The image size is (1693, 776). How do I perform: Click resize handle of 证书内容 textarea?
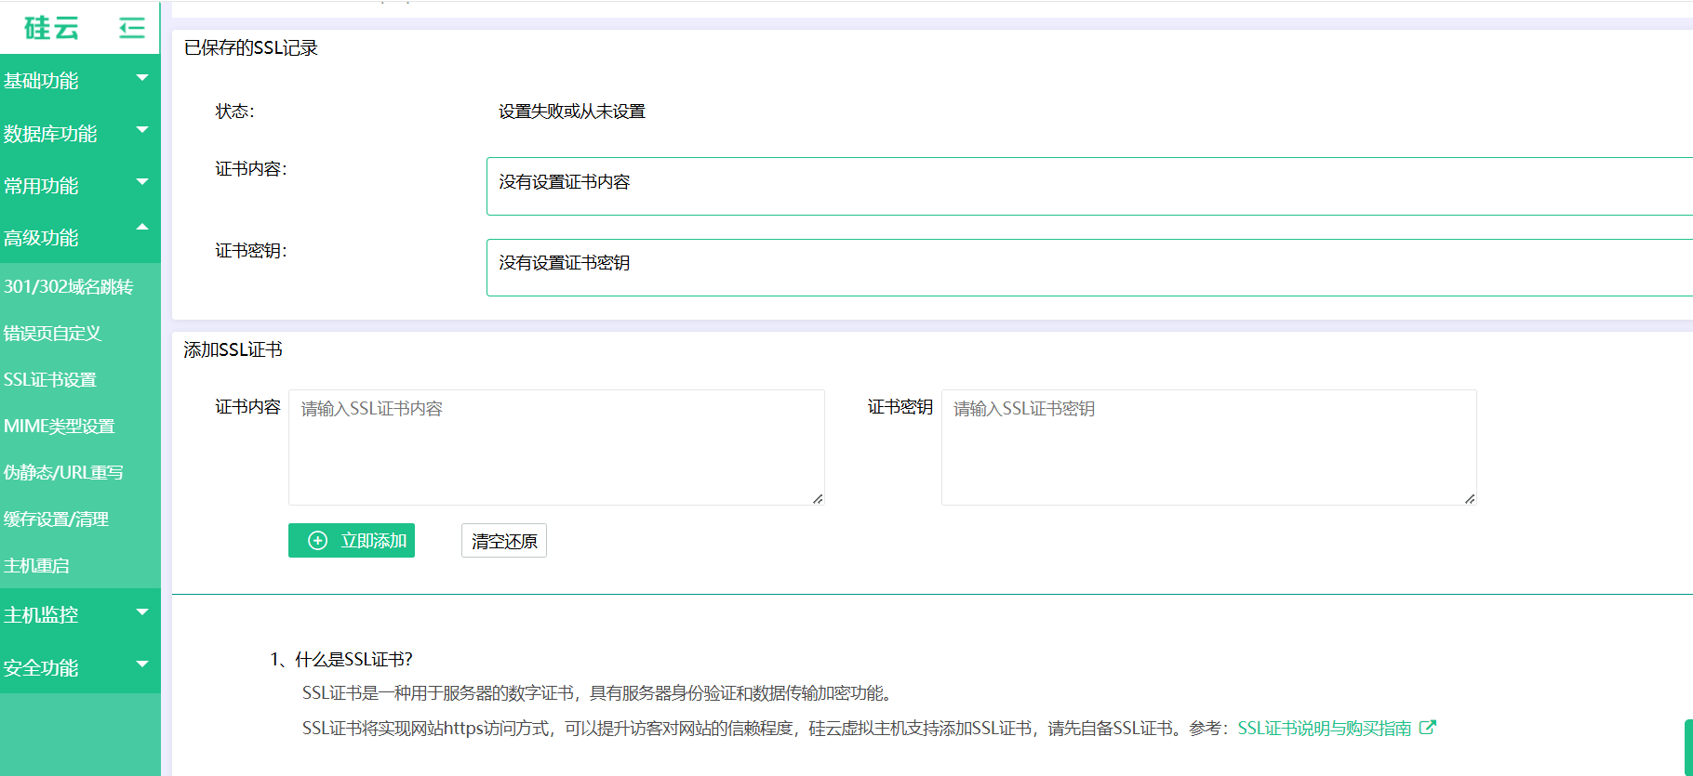pos(818,499)
